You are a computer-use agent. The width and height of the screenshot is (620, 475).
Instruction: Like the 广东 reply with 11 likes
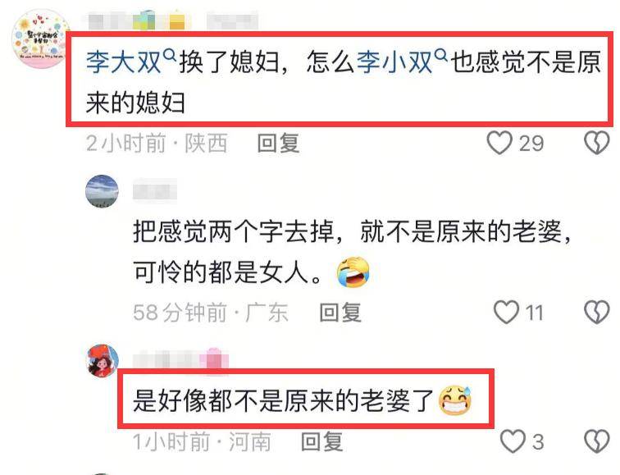click(x=506, y=313)
